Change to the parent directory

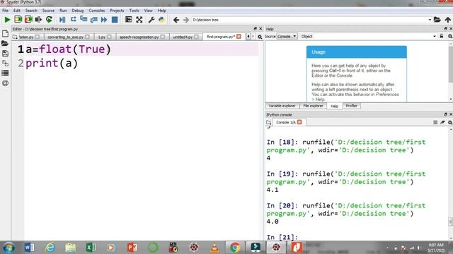point(448,20)
